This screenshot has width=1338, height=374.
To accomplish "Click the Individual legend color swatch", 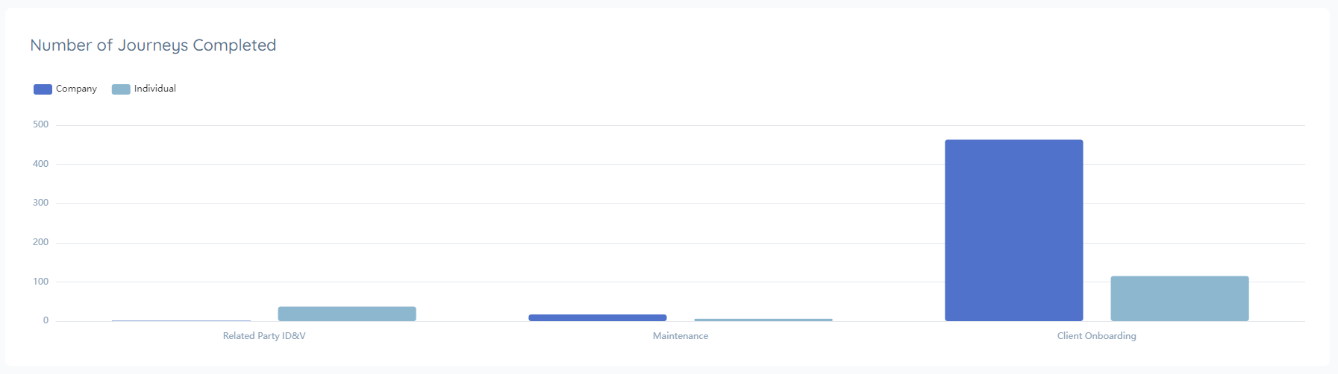I will tap(121, 89).
